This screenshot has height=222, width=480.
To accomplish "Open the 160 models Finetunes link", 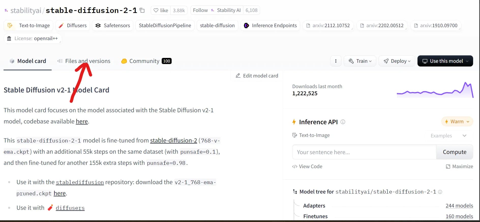I will [x=459, y=216].
